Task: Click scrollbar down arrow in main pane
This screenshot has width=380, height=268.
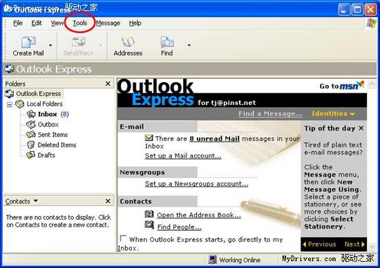Action: click(372, 247)
